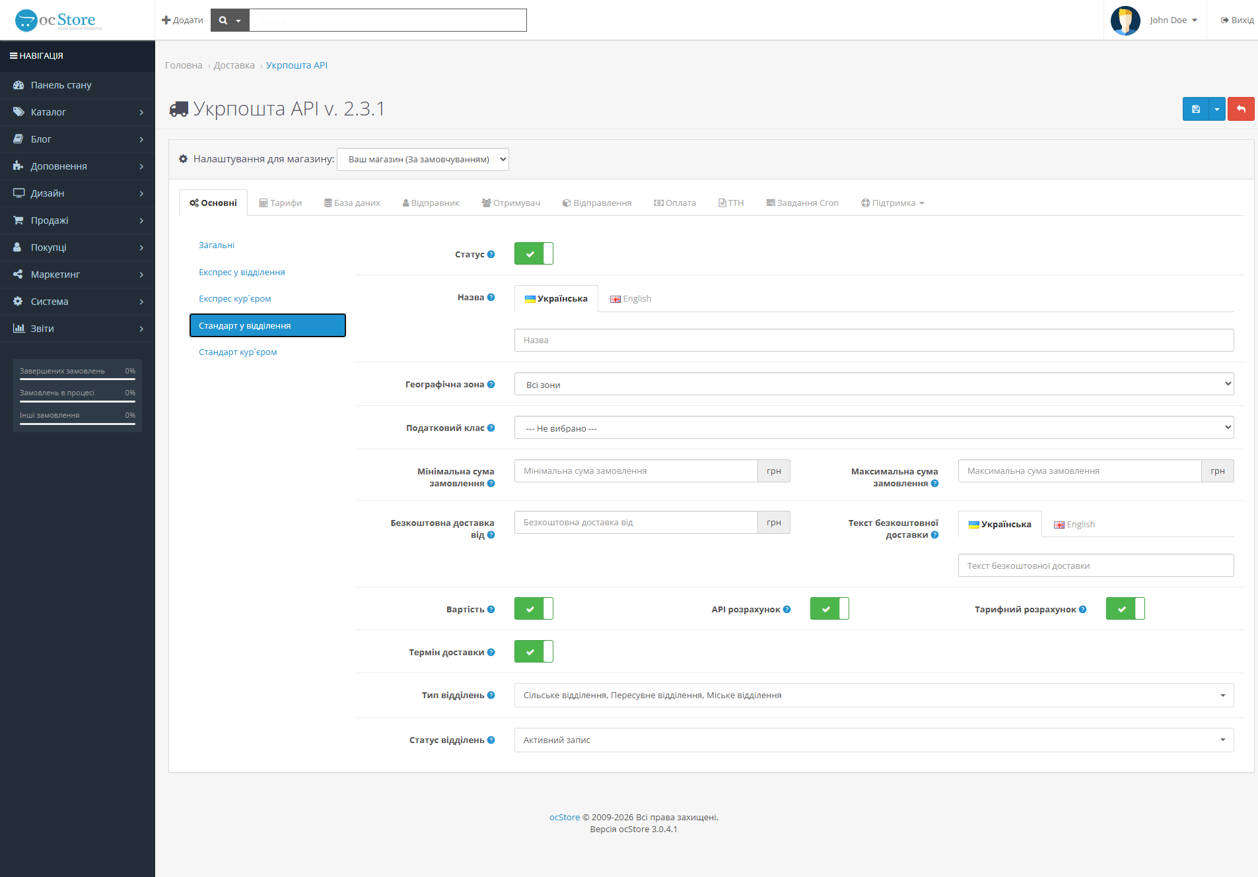Toggle the API розрахунок switch
This screenshot has height=877, width=1258.
(829, 608)
